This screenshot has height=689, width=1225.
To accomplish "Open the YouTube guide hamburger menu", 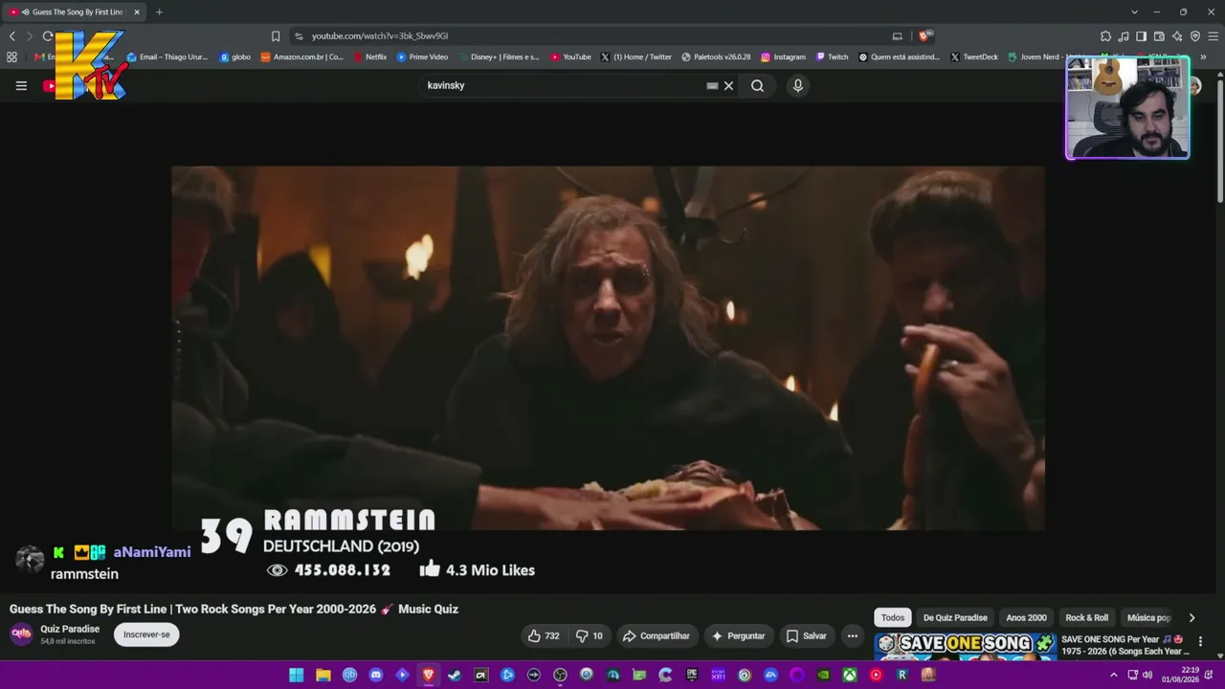I will pos(21,85).
